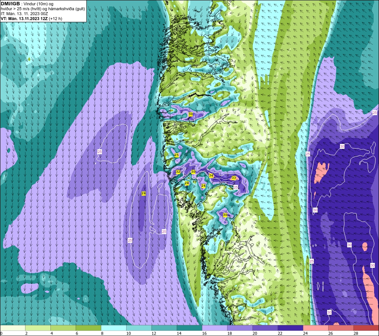Click the scale tick label 10
The width and height of the screenshot is (379, 336).
point(128,333)
